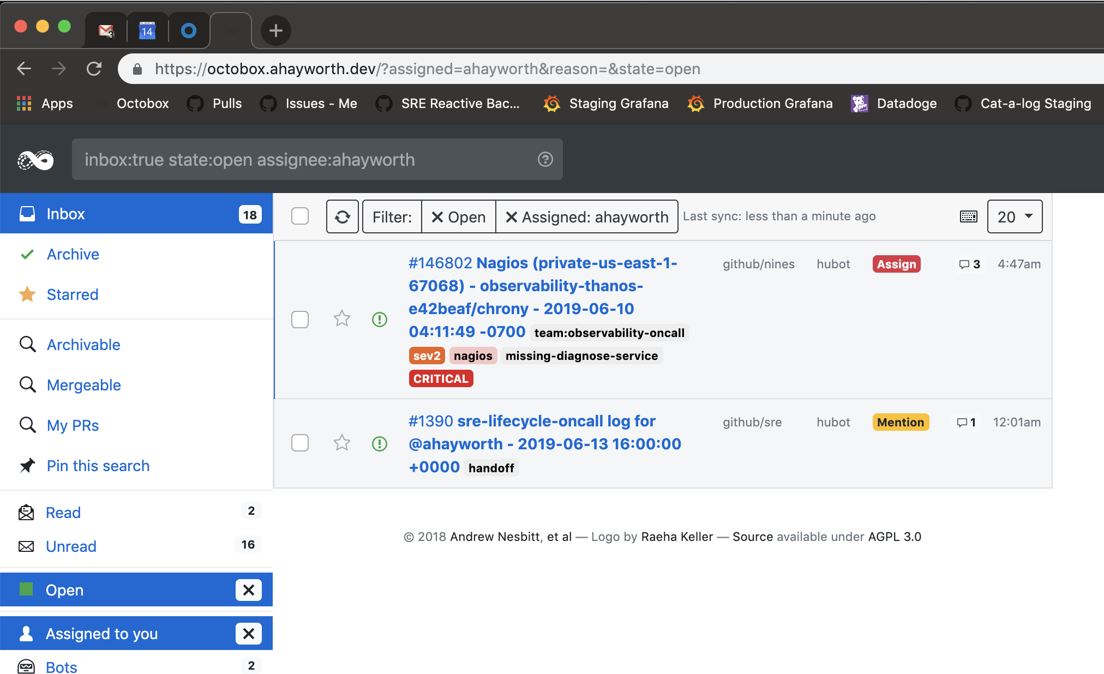This screenshot has width=1104, height=674.
Task: Click hubot in the #146802 row
Action: pyautogui.click(x=833, y=264)
